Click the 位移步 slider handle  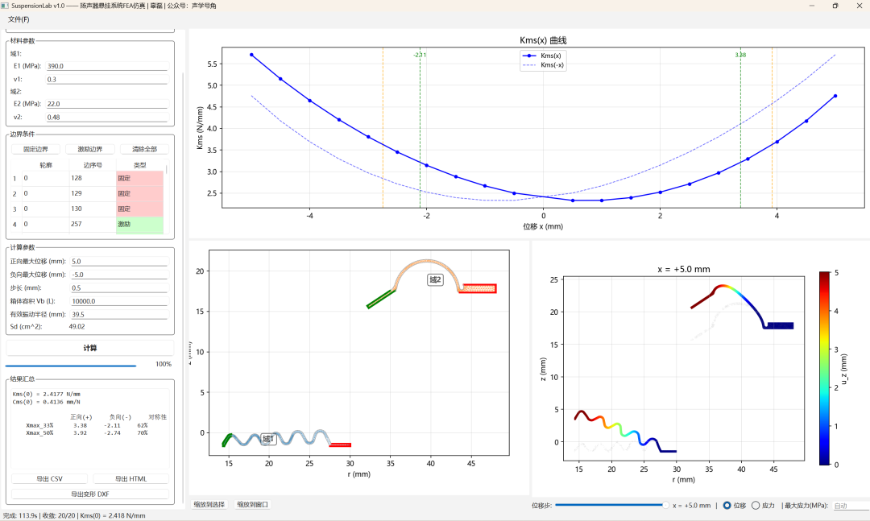(665, 505)
